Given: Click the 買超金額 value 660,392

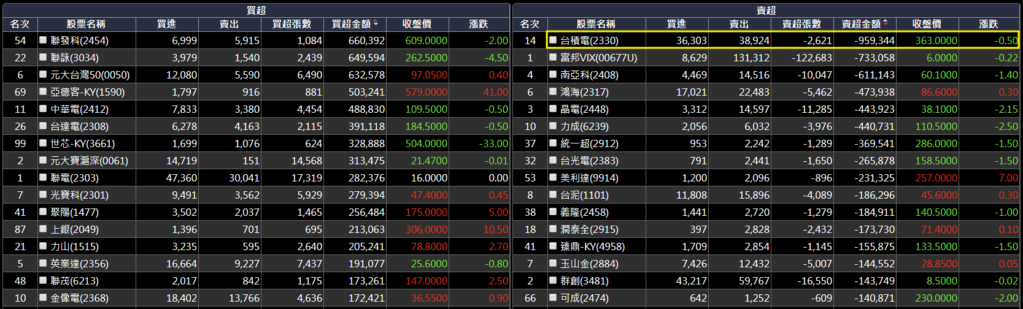Looking at the screenshot, I should coord(367,40).
